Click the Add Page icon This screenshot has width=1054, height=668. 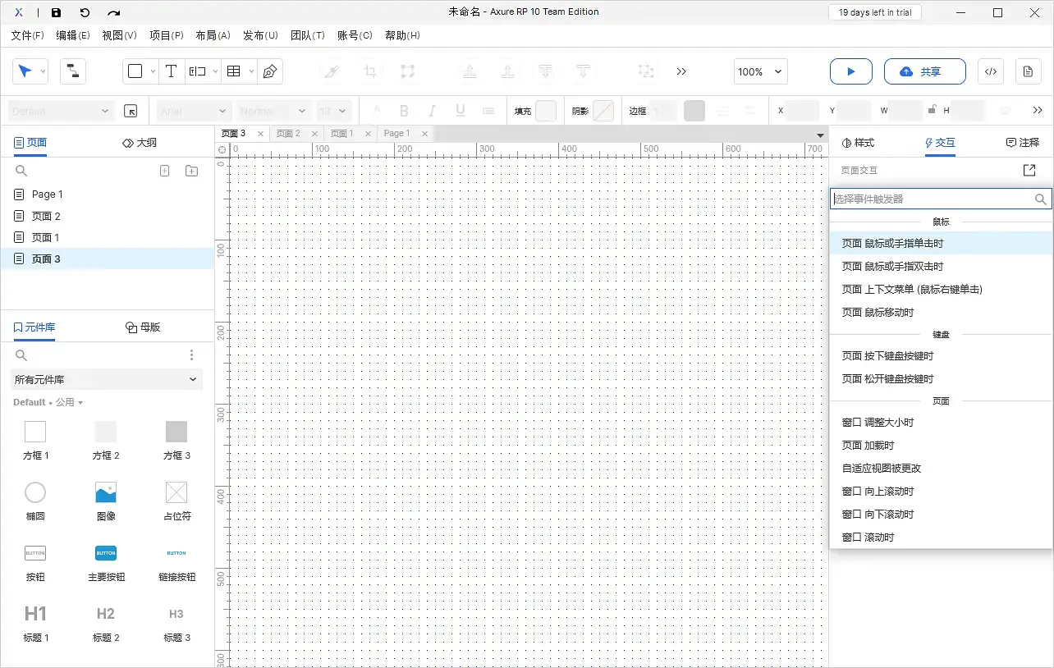[164, 171]
